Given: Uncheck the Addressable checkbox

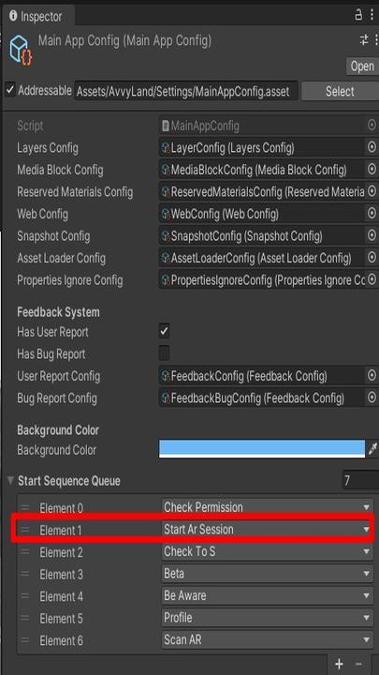Looking at the screenshot, I should 10,91.
